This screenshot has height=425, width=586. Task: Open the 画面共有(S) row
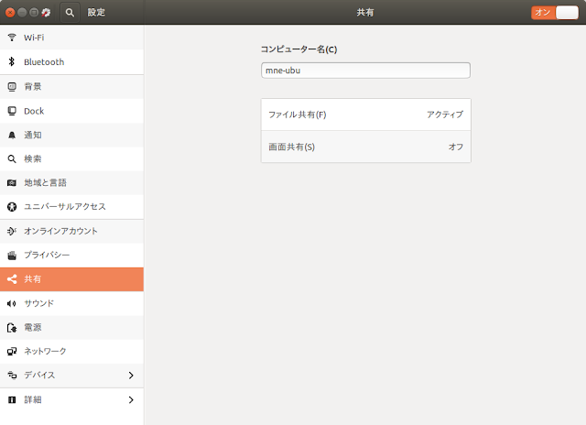coord(366,147)
